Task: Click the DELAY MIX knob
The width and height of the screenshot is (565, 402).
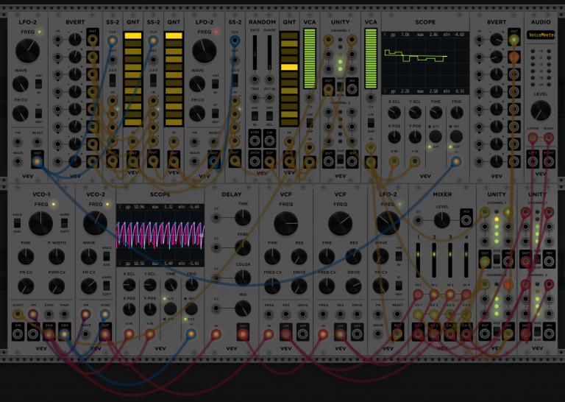Action: (243, 308)
